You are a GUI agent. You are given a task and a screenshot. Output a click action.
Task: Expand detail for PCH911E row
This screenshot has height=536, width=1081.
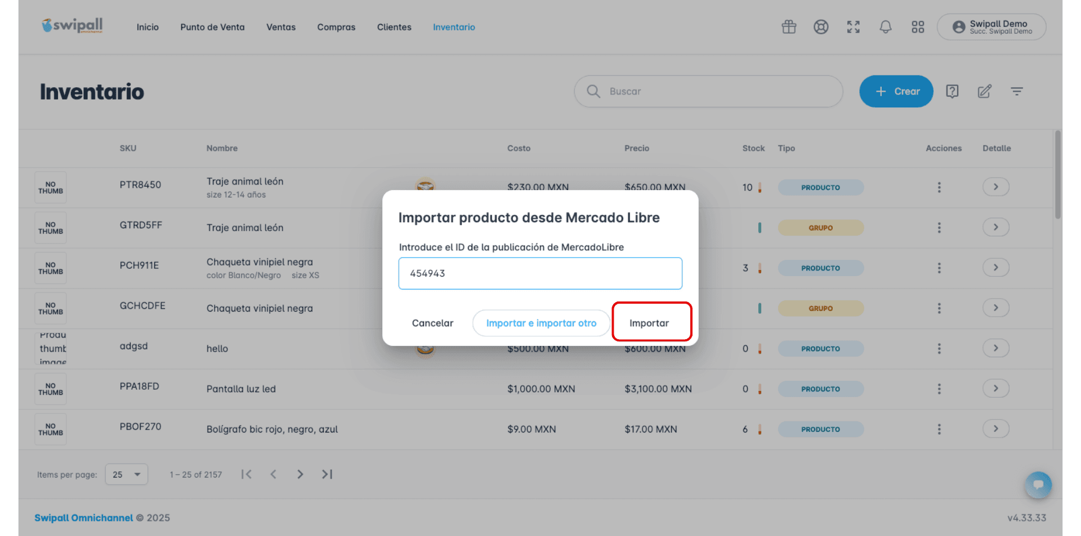995,268
